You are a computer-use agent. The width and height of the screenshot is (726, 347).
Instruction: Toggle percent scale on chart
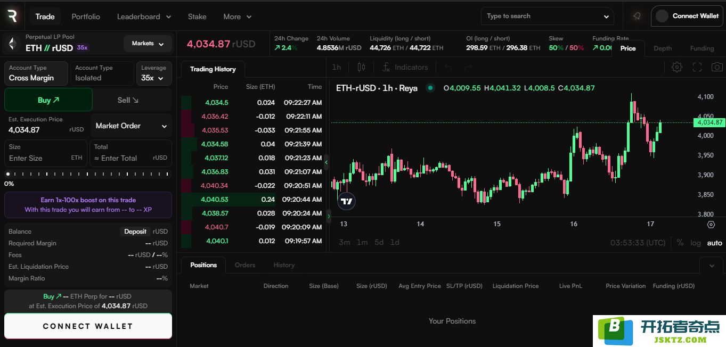coord(680,243)
